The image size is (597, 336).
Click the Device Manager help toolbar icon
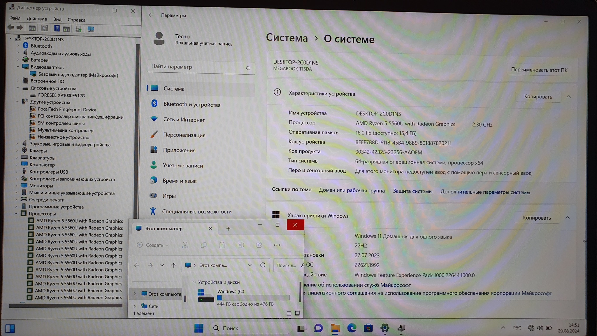pos(57,28)
